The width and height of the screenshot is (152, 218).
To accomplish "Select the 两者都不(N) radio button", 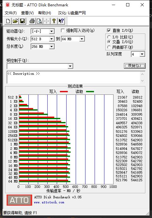I will (109, 47).
